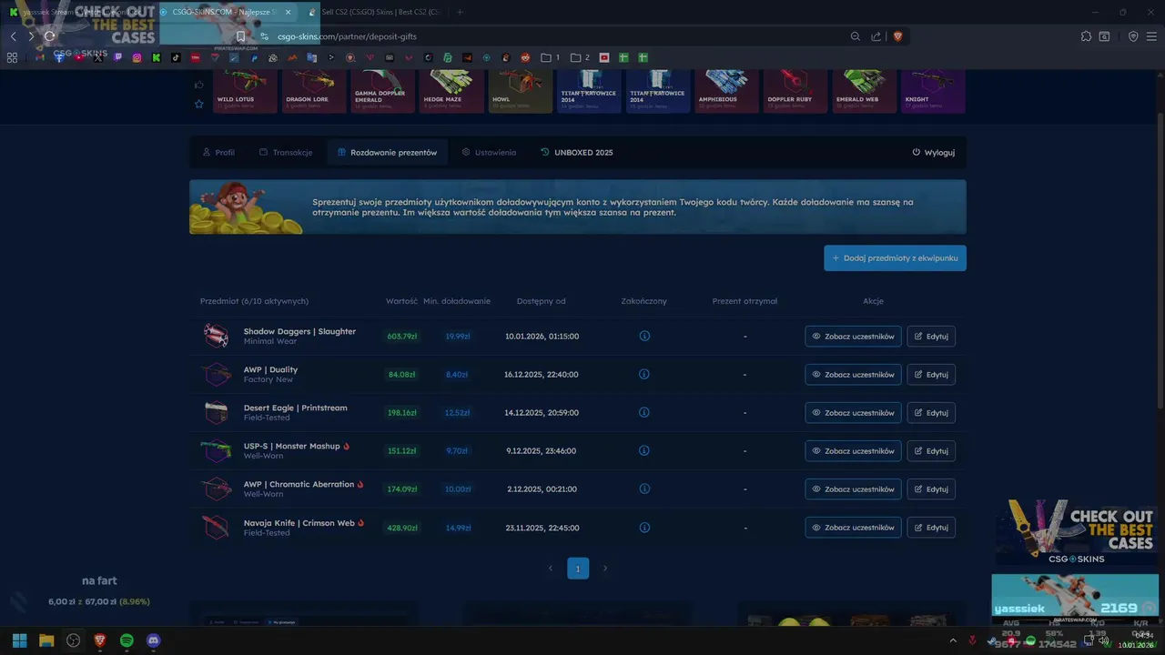Click the fire icon next to AWP Chromatic Aberration

click(x=360, y=485)
